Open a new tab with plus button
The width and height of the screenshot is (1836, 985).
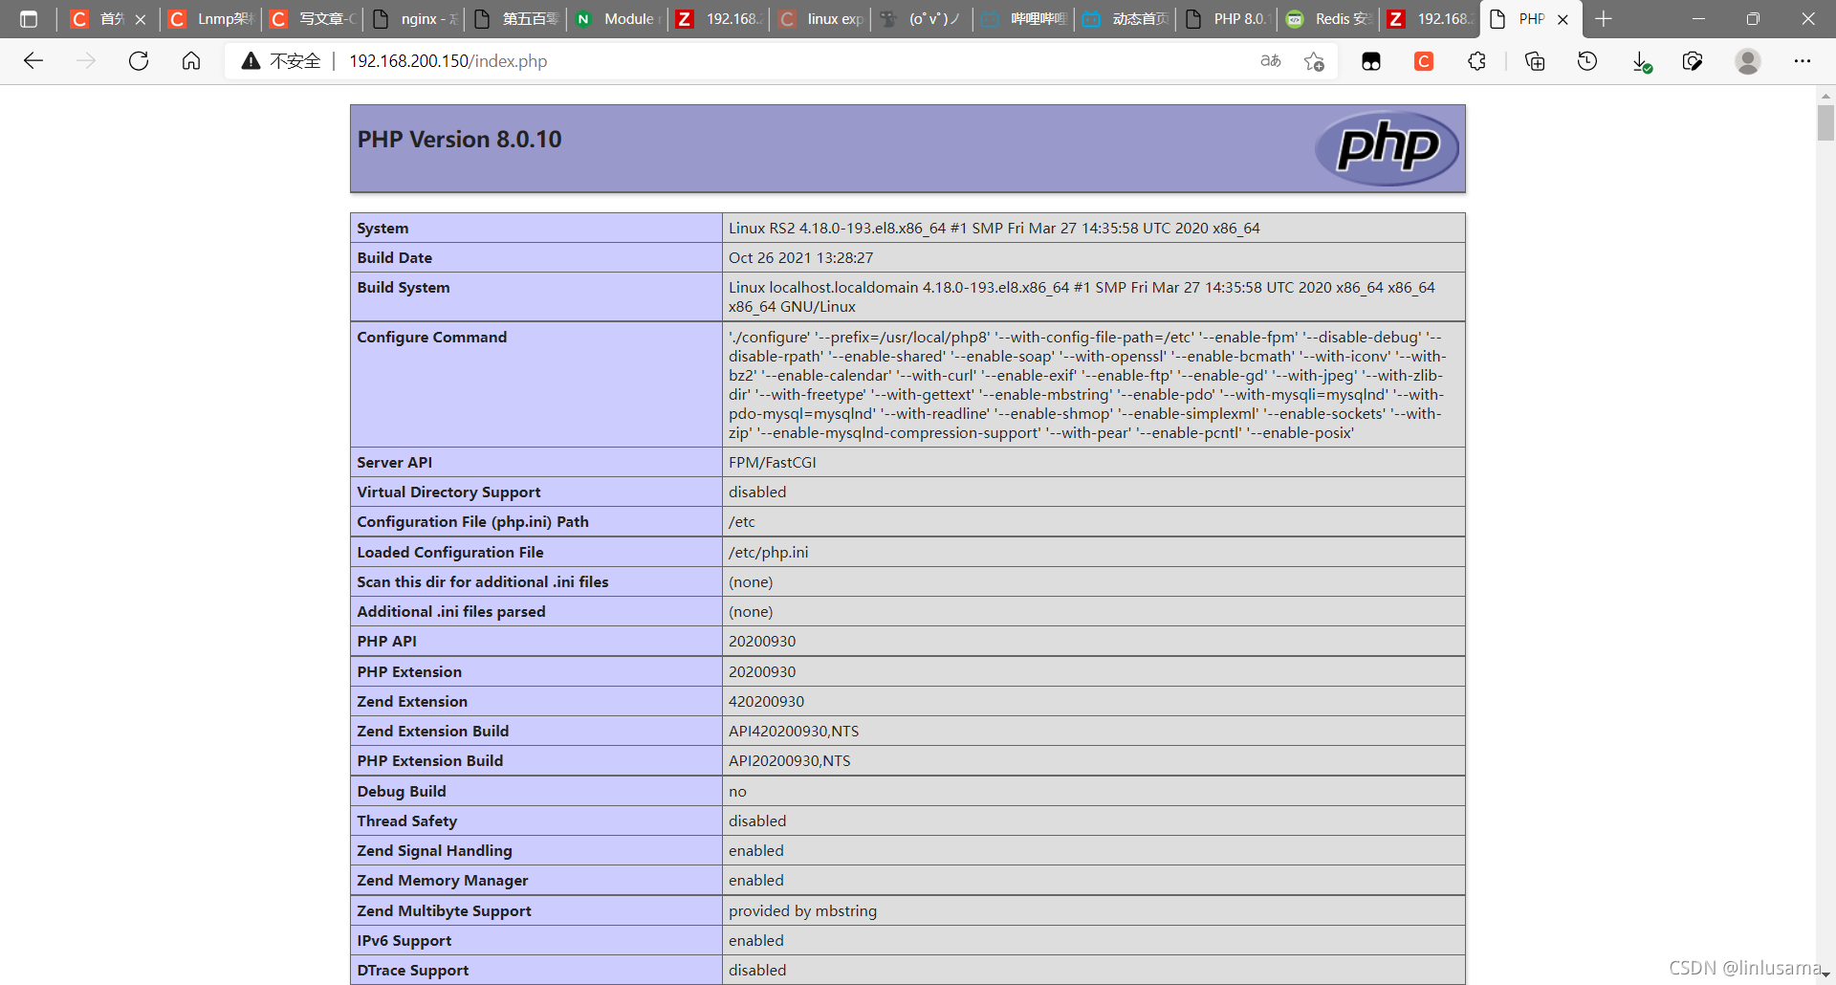coord(1604,19)
